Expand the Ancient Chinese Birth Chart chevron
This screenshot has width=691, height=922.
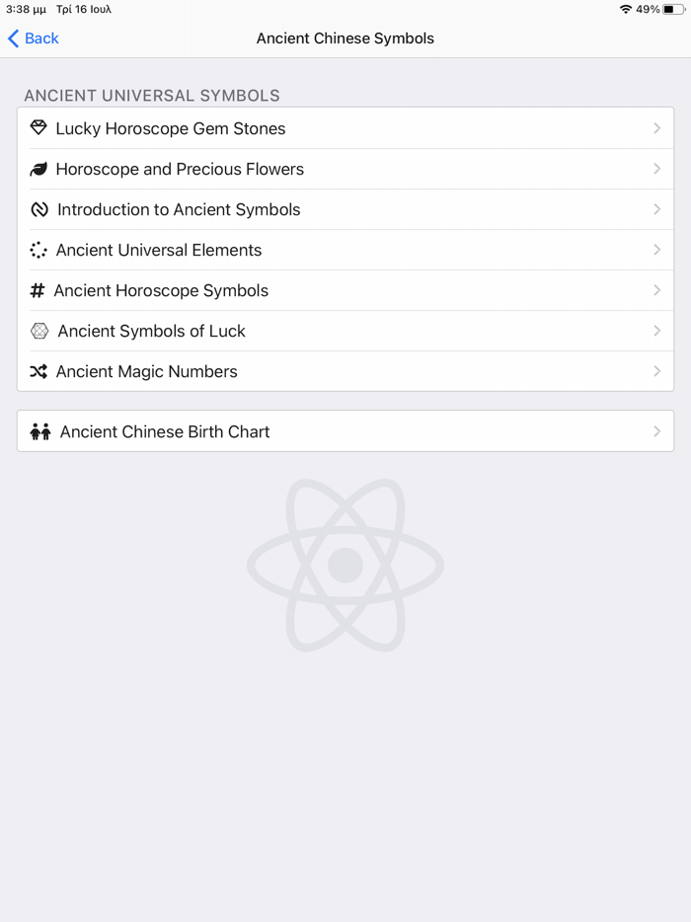point(656,431)
